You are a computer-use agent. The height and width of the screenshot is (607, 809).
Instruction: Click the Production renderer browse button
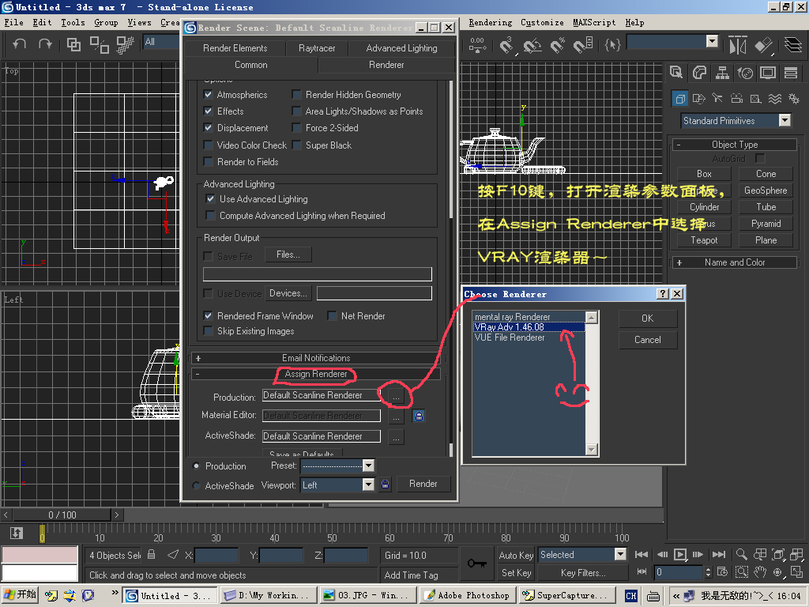[x=396, y=396]
